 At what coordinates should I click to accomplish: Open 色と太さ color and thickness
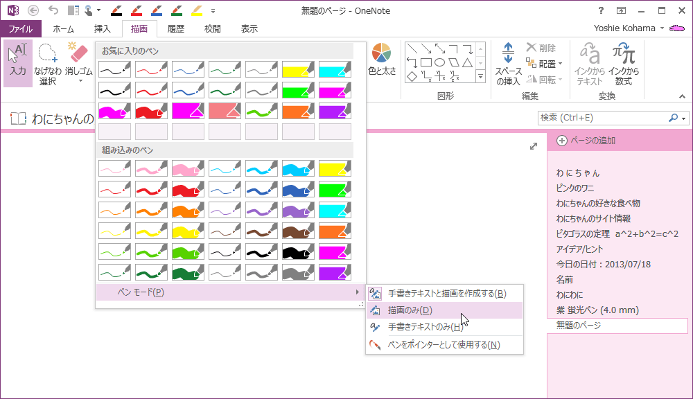382,59
